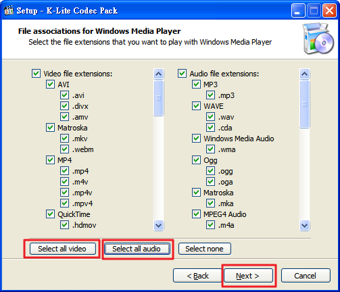This screenshot has width=340, height=292.
Task: Click the audio list scroll up arrow
Action: (x=305, y=74)
